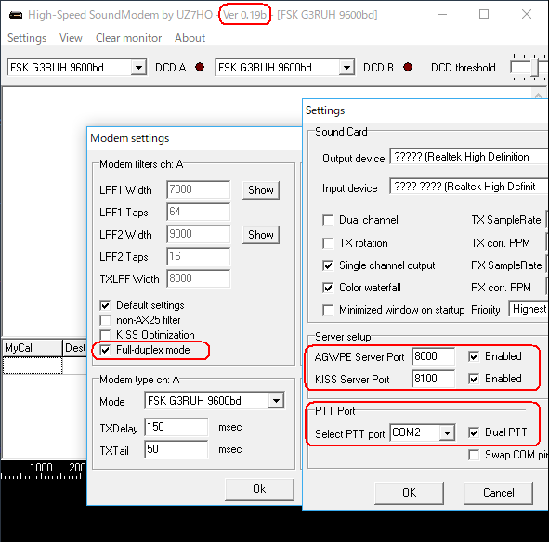Cancel the Settings dialog
Screen dimensions: 549x542
(x=499, y=493)
